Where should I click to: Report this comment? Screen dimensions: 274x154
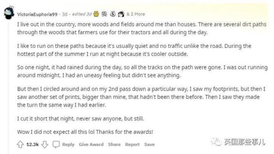(x=132, y=144)
